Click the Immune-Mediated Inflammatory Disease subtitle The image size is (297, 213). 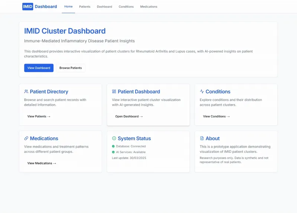[79, 41]
